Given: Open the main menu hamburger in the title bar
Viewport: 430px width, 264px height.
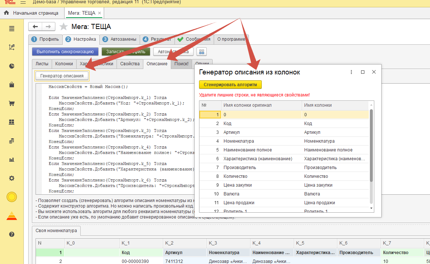Looking at the screenshot, I should (23, 2).
